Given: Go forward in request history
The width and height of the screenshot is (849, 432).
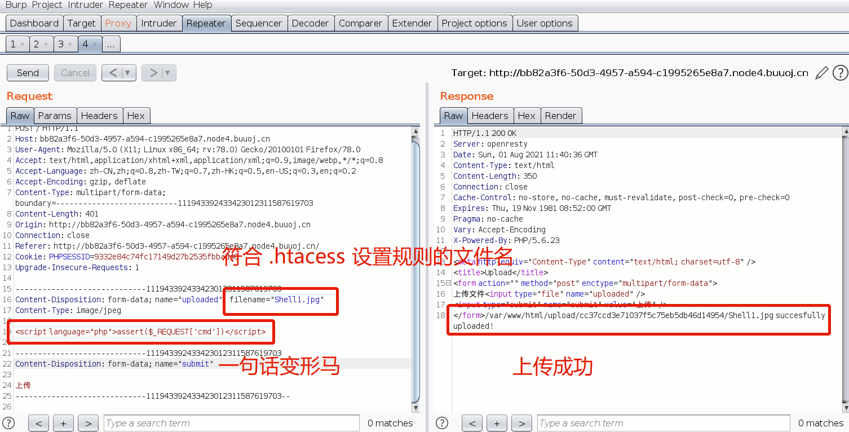Looking at the screenshot, I should [x=152, y=73].
